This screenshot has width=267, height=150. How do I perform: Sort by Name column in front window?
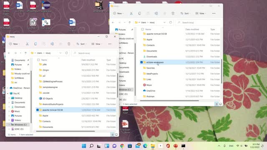tap(44, 60)
